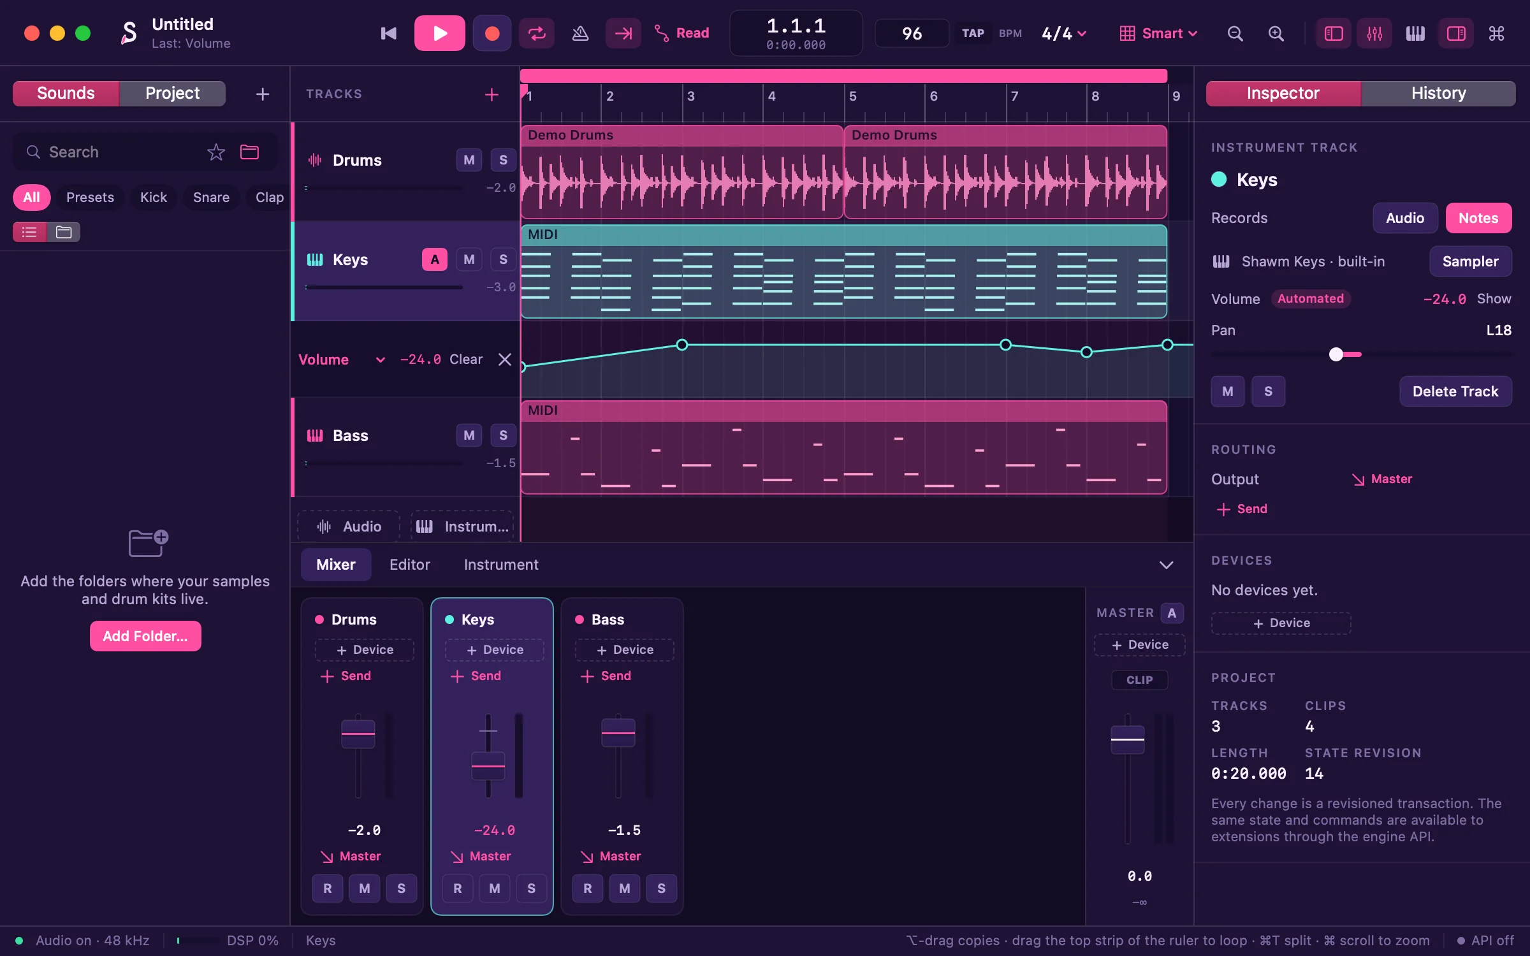Mute the Drums track

tap(469, 160)
